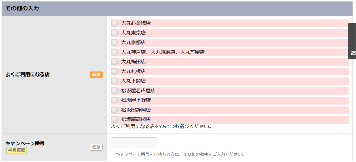Select the 大丸心斎橋店 radio button

pos(114,23)
